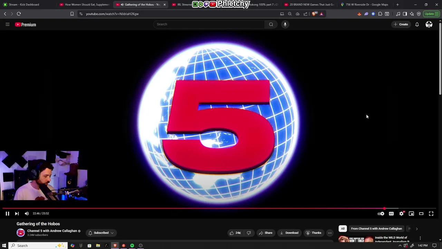
Task: Show more filter chips with right chevron
Action: point(416,229)
